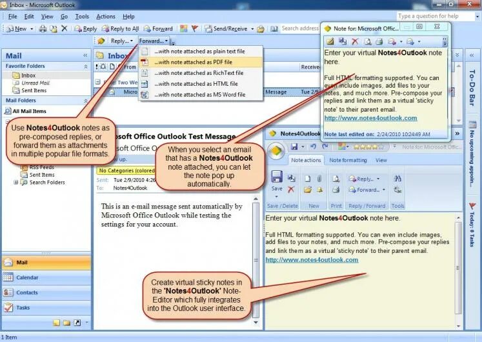This screenshot has height=342, width=482.
Task: Click Forward in the main toolbar
Action: [158, 29]
